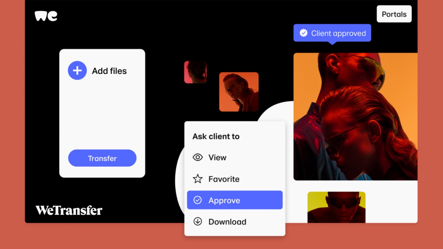The image size is (443, 249).
Task: Click the We logo in top-left corner
Action: [46, 16]
